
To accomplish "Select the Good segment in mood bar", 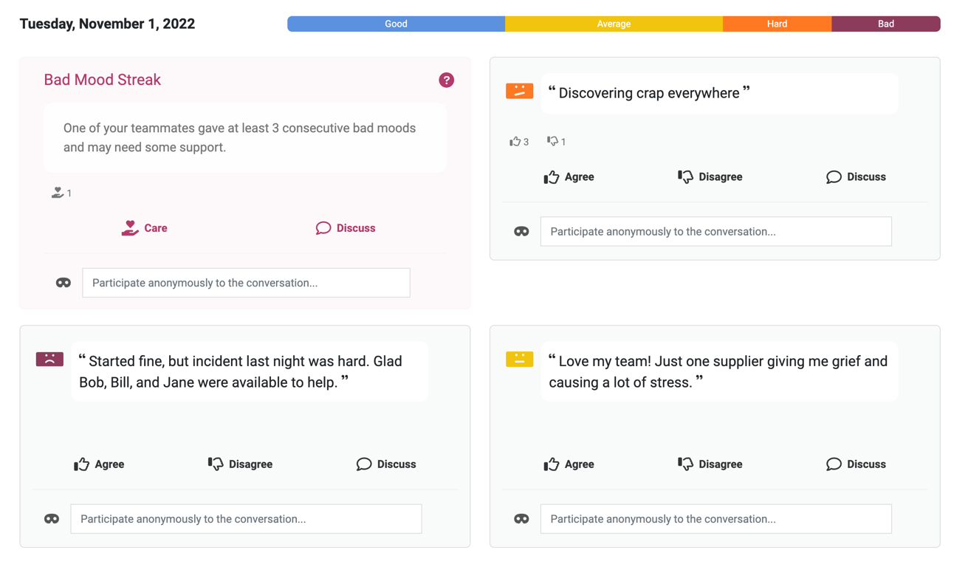I will pyautogui.click(x=396, y=24).
